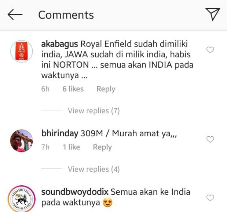The height and width of the screenshot is (212, 227).
Task: Go back using the arrow icon
Action: click(x=15, y=14)
